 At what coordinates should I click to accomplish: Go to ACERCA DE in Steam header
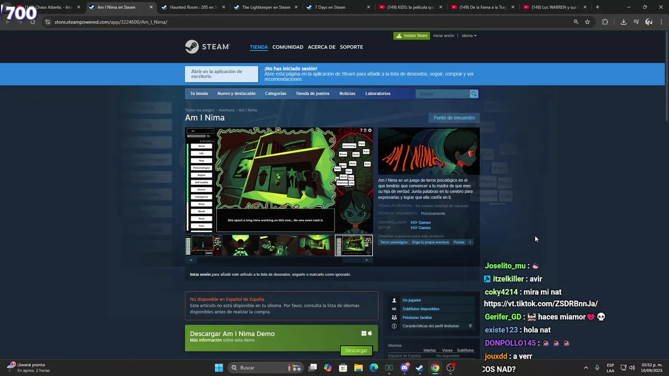pos(321,47)
